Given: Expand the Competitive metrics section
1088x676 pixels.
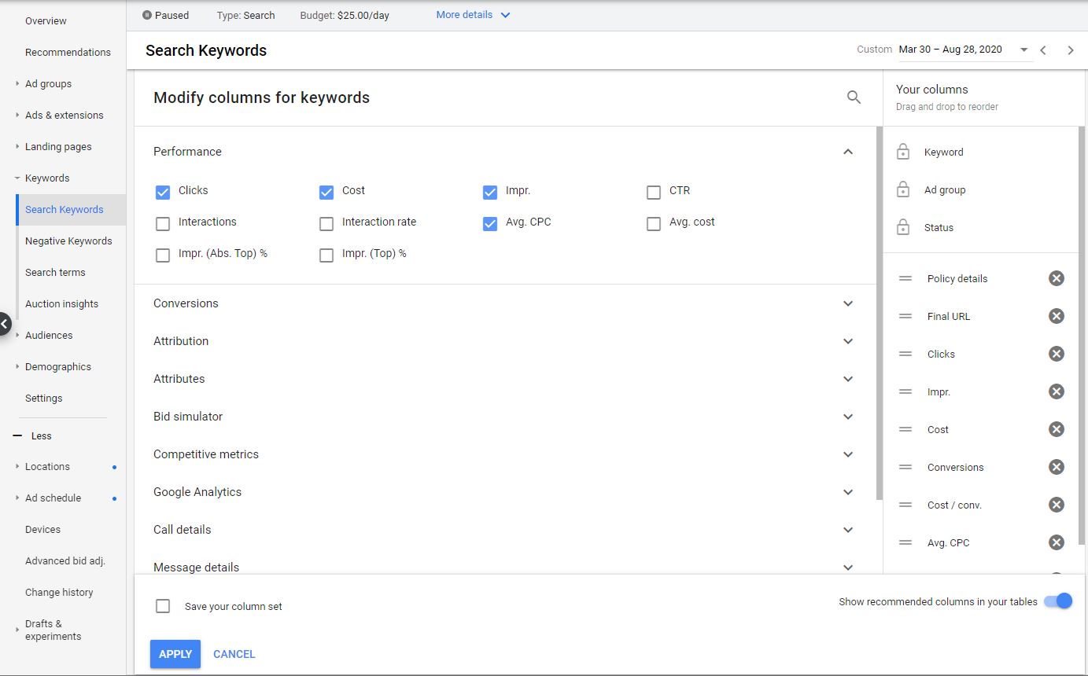Looking at the screenshot, I should [x=848, y=454].
